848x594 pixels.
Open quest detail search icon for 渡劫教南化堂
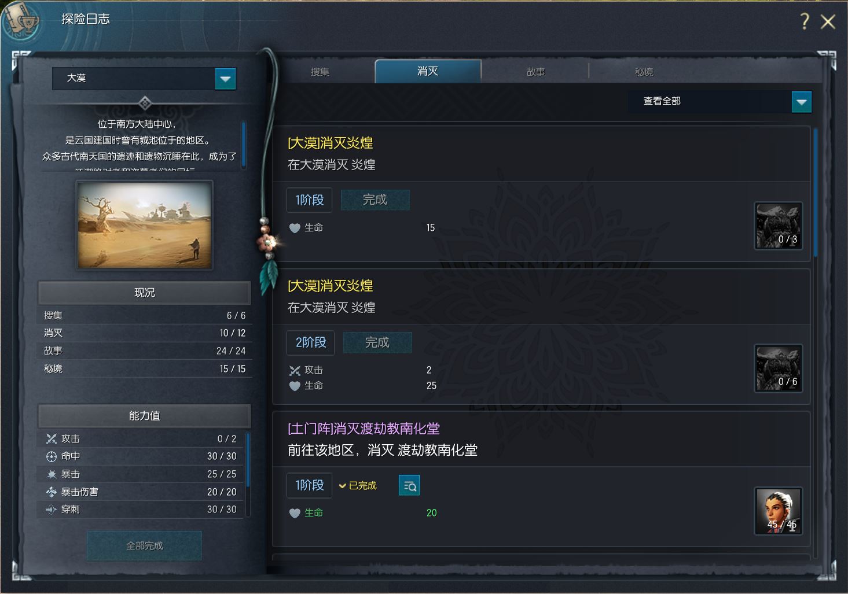tap(409, 486)
